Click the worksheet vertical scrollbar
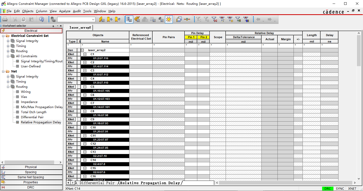Viewport: 363px width, 191px height. pyautogui.click(x=359, y=106)
